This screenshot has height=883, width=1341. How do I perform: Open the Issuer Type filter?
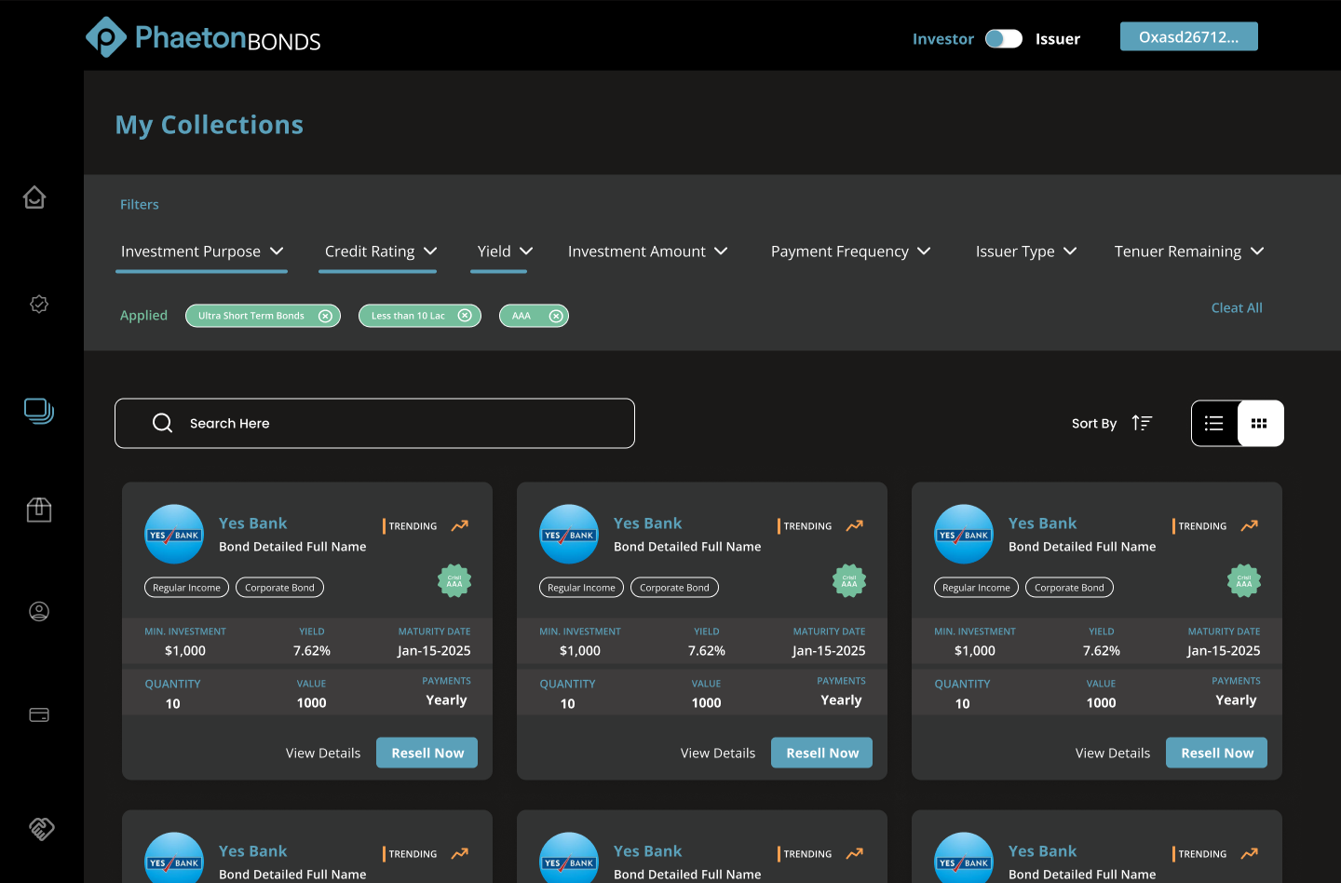pyautogui.click(x=1025, y=251)
